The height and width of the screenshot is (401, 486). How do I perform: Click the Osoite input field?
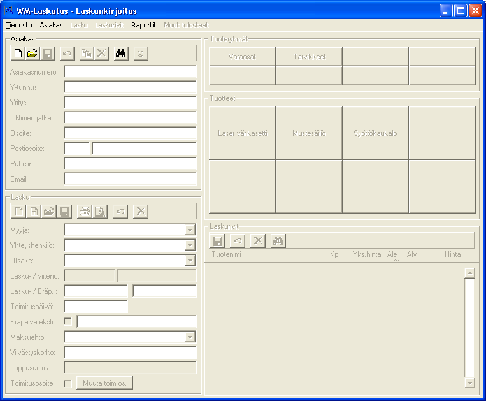tap(130, 133)
